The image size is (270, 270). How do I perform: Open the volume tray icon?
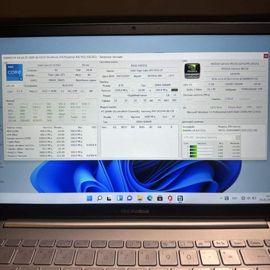point(248,198)
